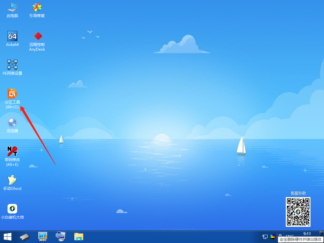Click the memory chip taskbar icon
Viewport: 324px width, 243px height.
click(x=25, y=237)
